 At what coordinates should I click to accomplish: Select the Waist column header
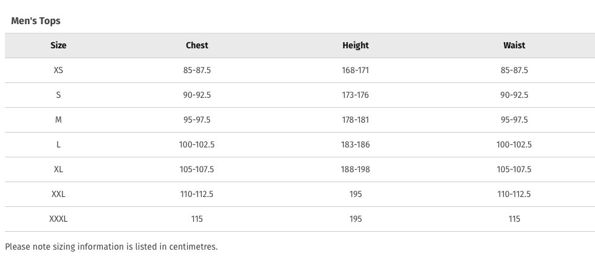[514, 45]
